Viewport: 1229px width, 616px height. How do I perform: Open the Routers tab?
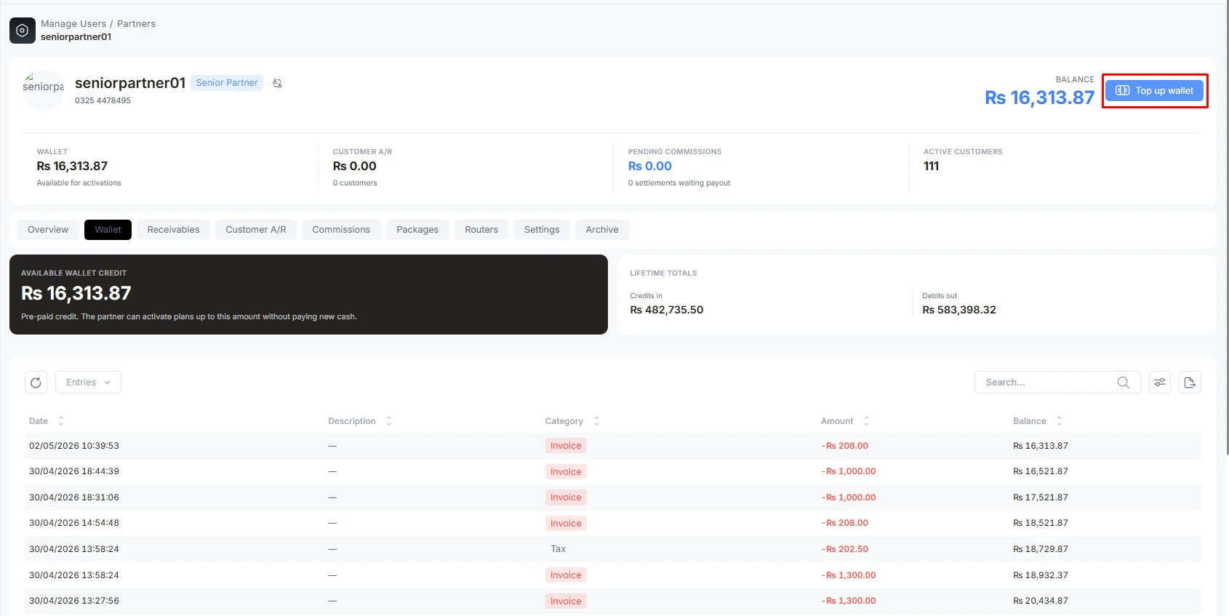(x=481, y=230)
